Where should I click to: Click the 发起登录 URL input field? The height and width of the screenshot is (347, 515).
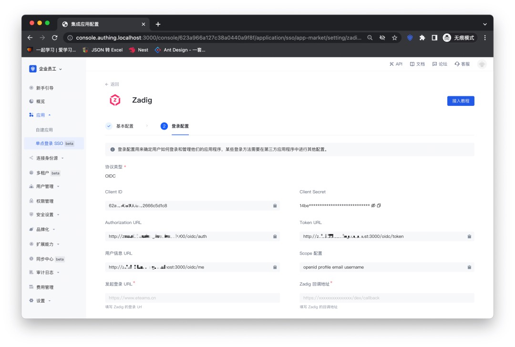(x=193, y=298)
